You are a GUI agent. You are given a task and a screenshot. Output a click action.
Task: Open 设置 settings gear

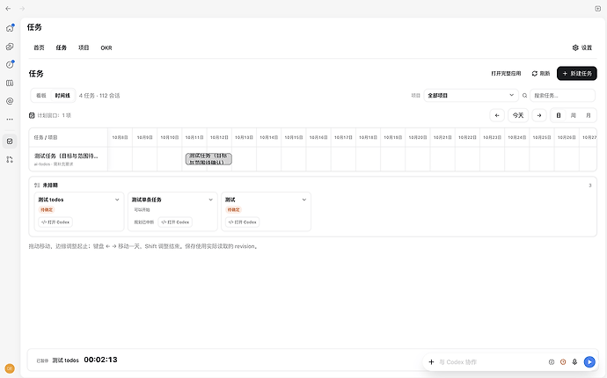coord(581,47)
